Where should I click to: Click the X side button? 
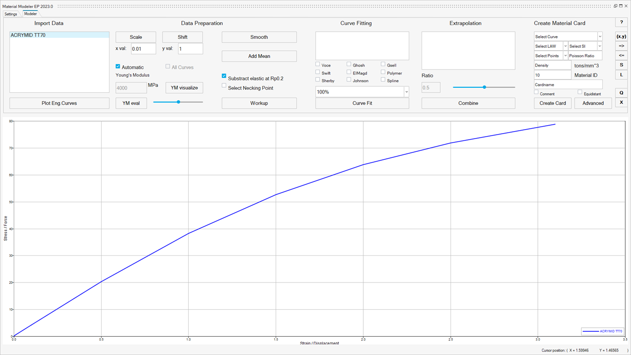tap(621, 102)
